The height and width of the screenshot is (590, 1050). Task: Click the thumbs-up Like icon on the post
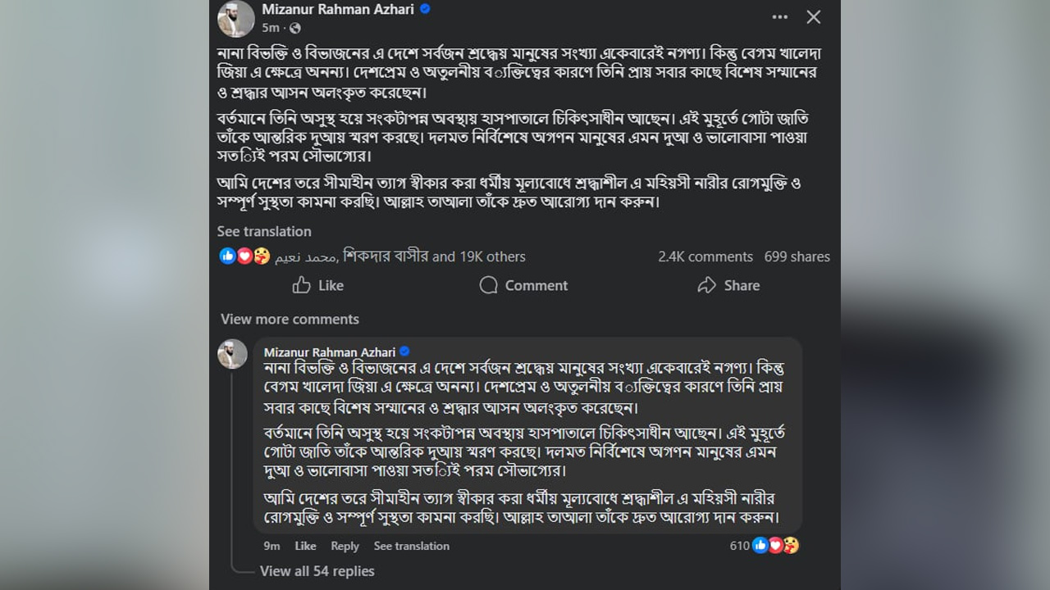coord(302,285)
